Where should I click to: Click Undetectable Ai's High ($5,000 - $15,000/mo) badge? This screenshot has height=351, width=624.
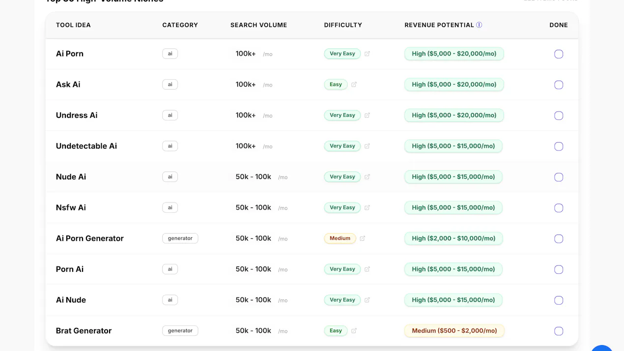[454, 146]
